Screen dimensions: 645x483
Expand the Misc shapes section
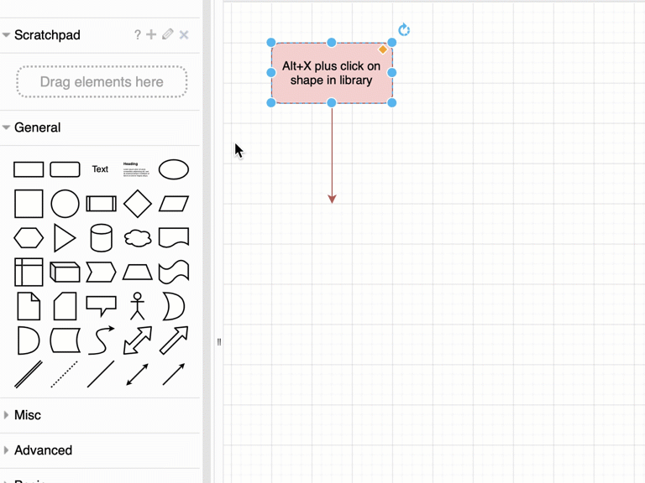pyautogui.click(x=6, y=415)
